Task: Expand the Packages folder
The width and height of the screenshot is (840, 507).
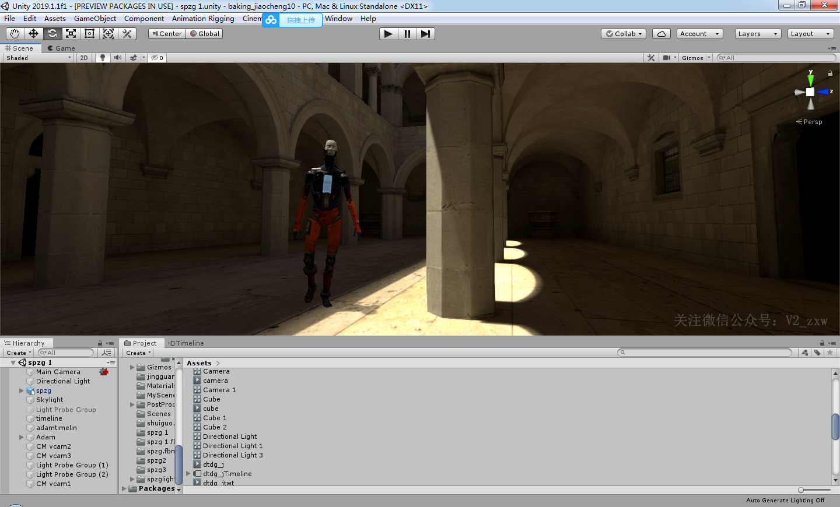Action: click(124, 488)
